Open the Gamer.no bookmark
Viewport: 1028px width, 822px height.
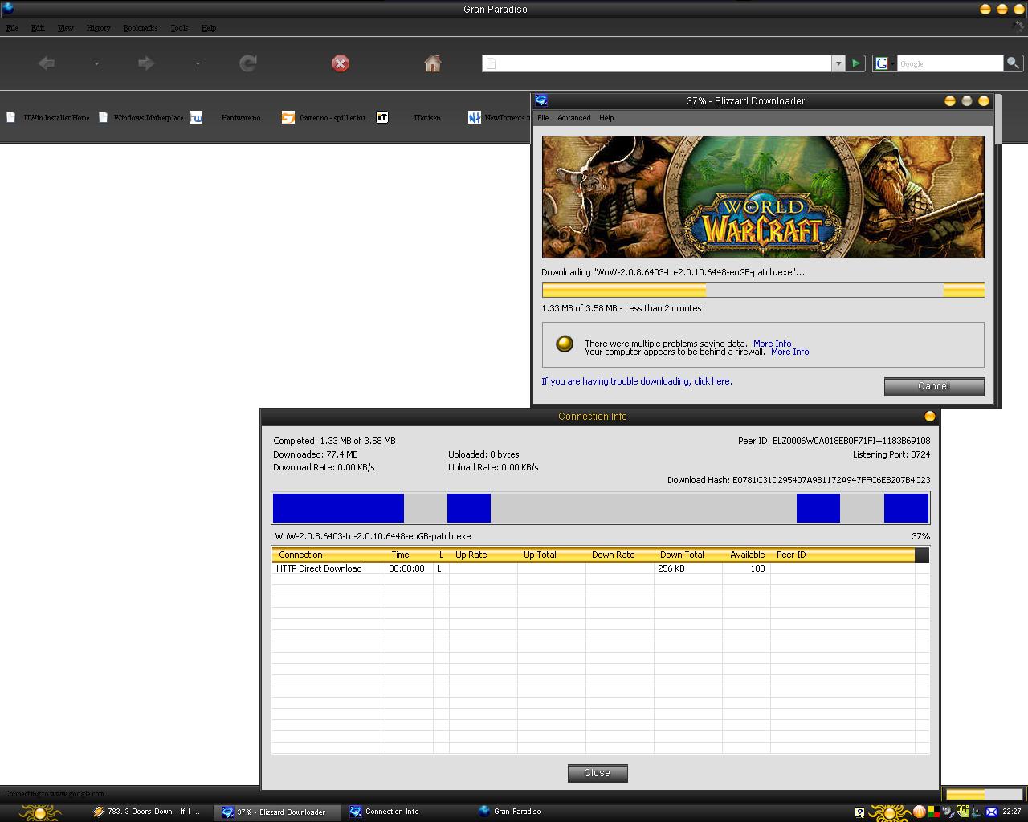tap(326, 117)
